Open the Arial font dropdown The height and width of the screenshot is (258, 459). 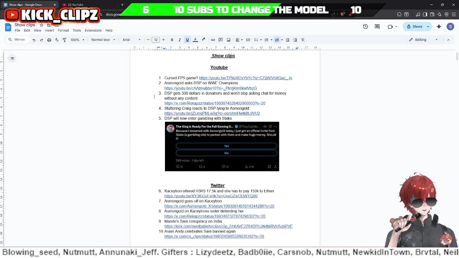[132, 40]
